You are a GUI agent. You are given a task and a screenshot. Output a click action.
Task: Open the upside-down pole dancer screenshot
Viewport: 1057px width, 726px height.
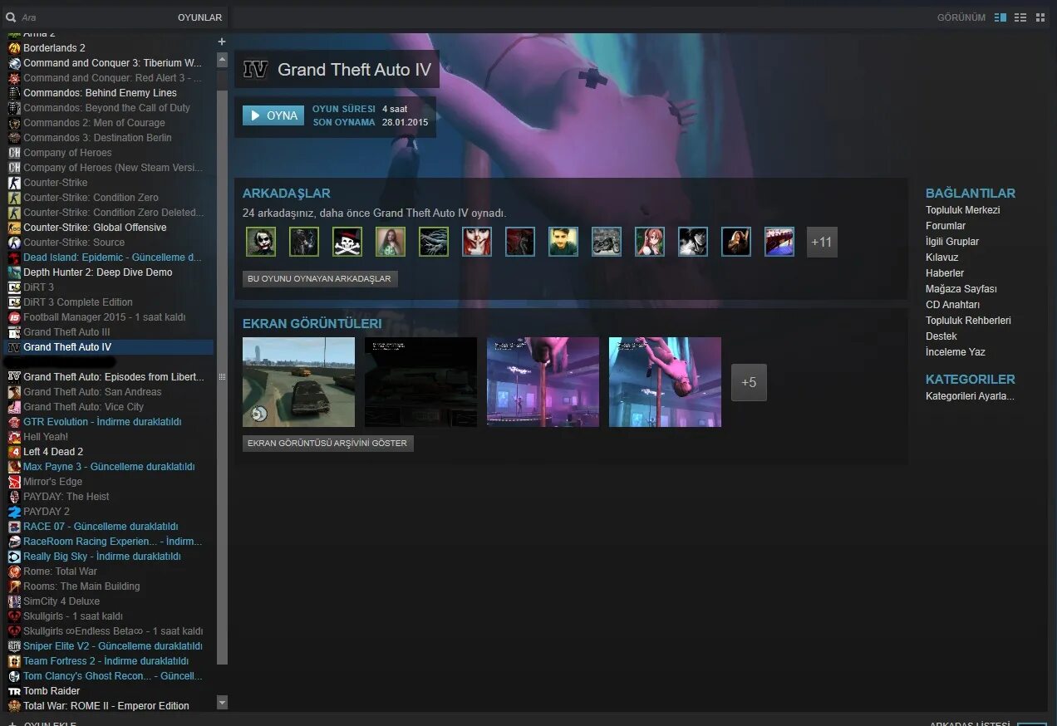pos(665,382)
